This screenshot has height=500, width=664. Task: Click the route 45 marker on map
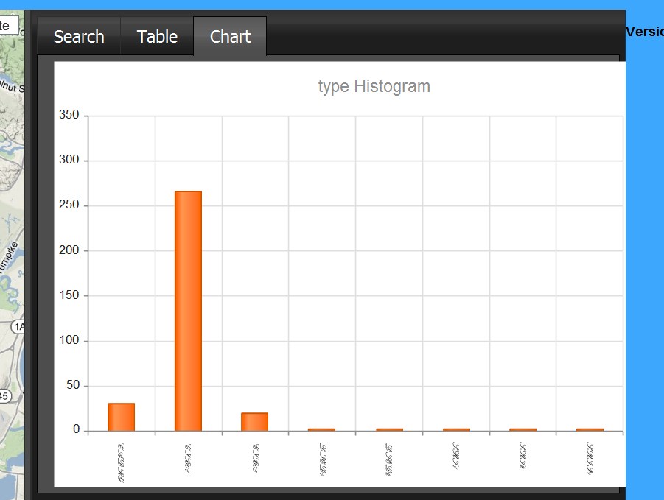tap(4, 396)
